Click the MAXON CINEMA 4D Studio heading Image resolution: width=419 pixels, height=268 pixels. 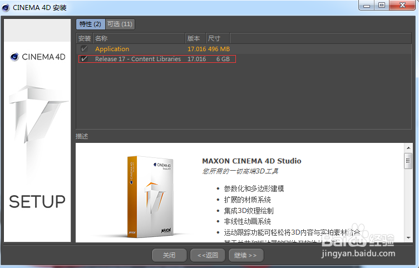point(252,161)
